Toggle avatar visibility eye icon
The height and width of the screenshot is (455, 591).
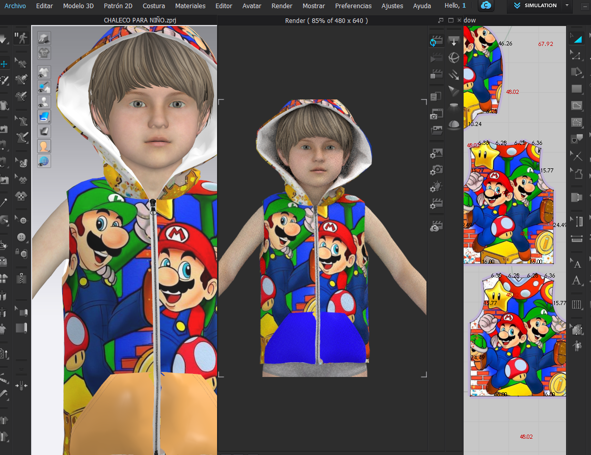click(x=44, y=101)
